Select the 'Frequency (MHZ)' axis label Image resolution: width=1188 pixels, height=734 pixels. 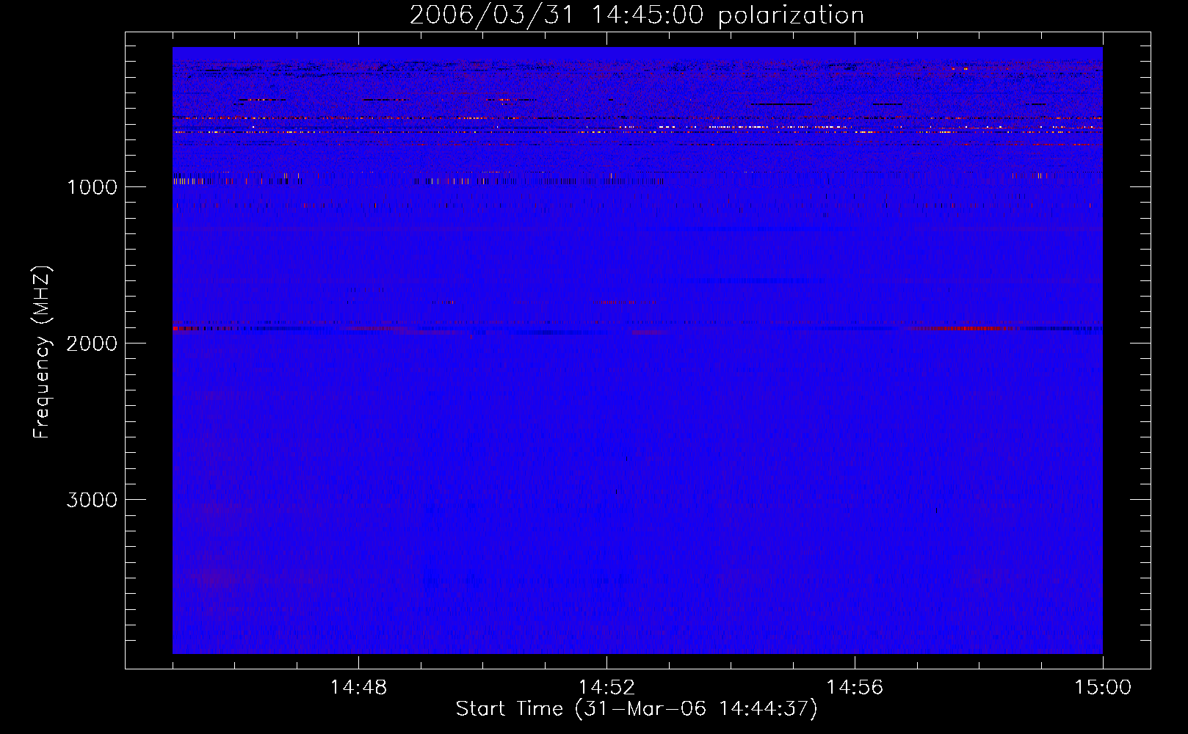(42, 352)
